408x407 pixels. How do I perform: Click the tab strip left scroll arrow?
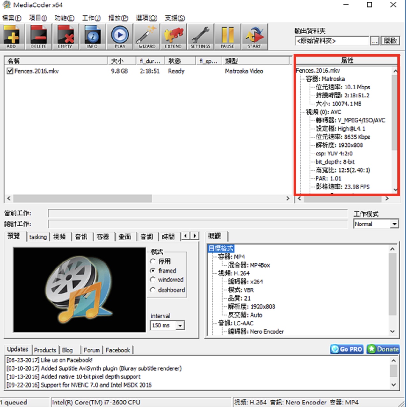tap(186, 236)
